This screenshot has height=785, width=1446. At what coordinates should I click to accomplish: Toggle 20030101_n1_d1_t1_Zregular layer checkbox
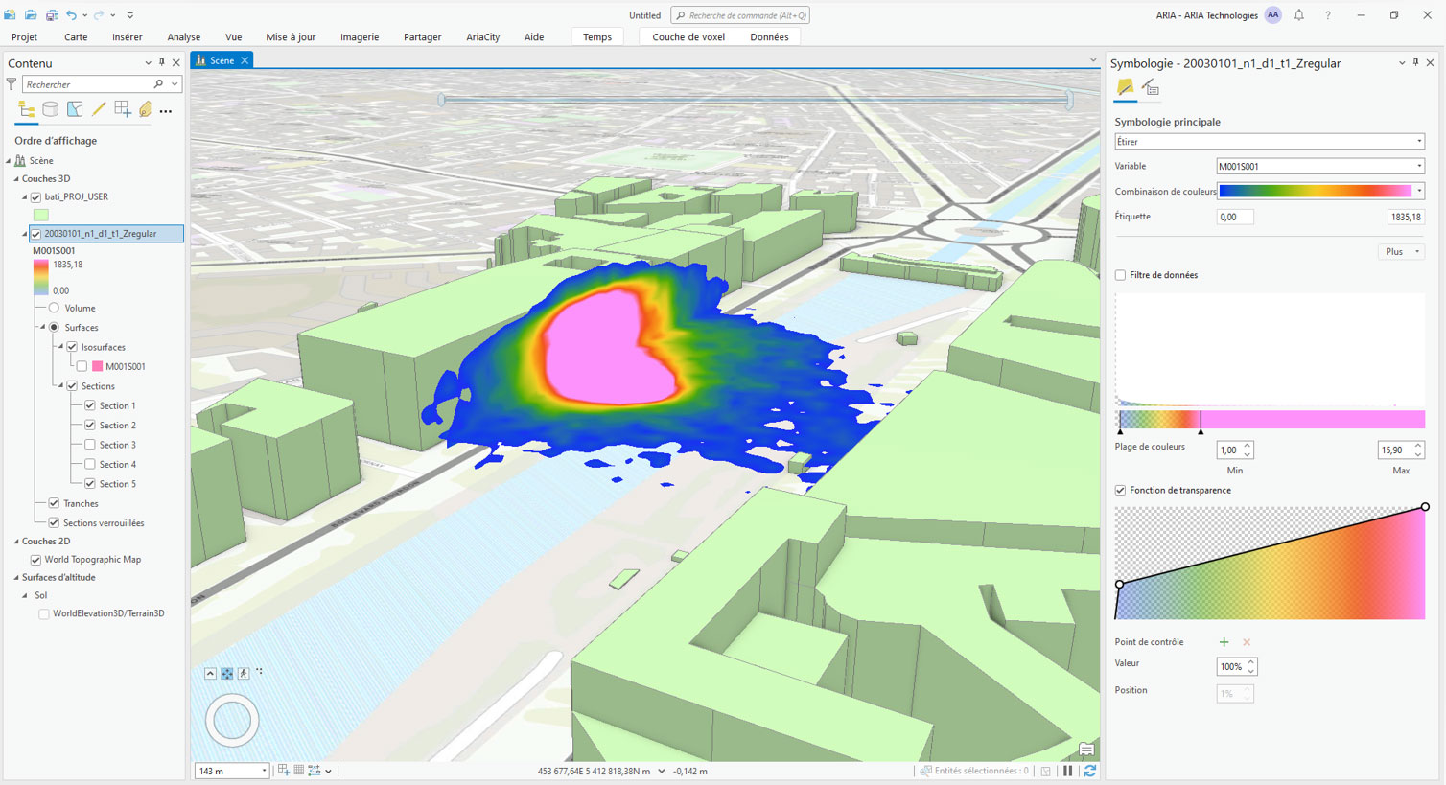click(x=36, y=234)
